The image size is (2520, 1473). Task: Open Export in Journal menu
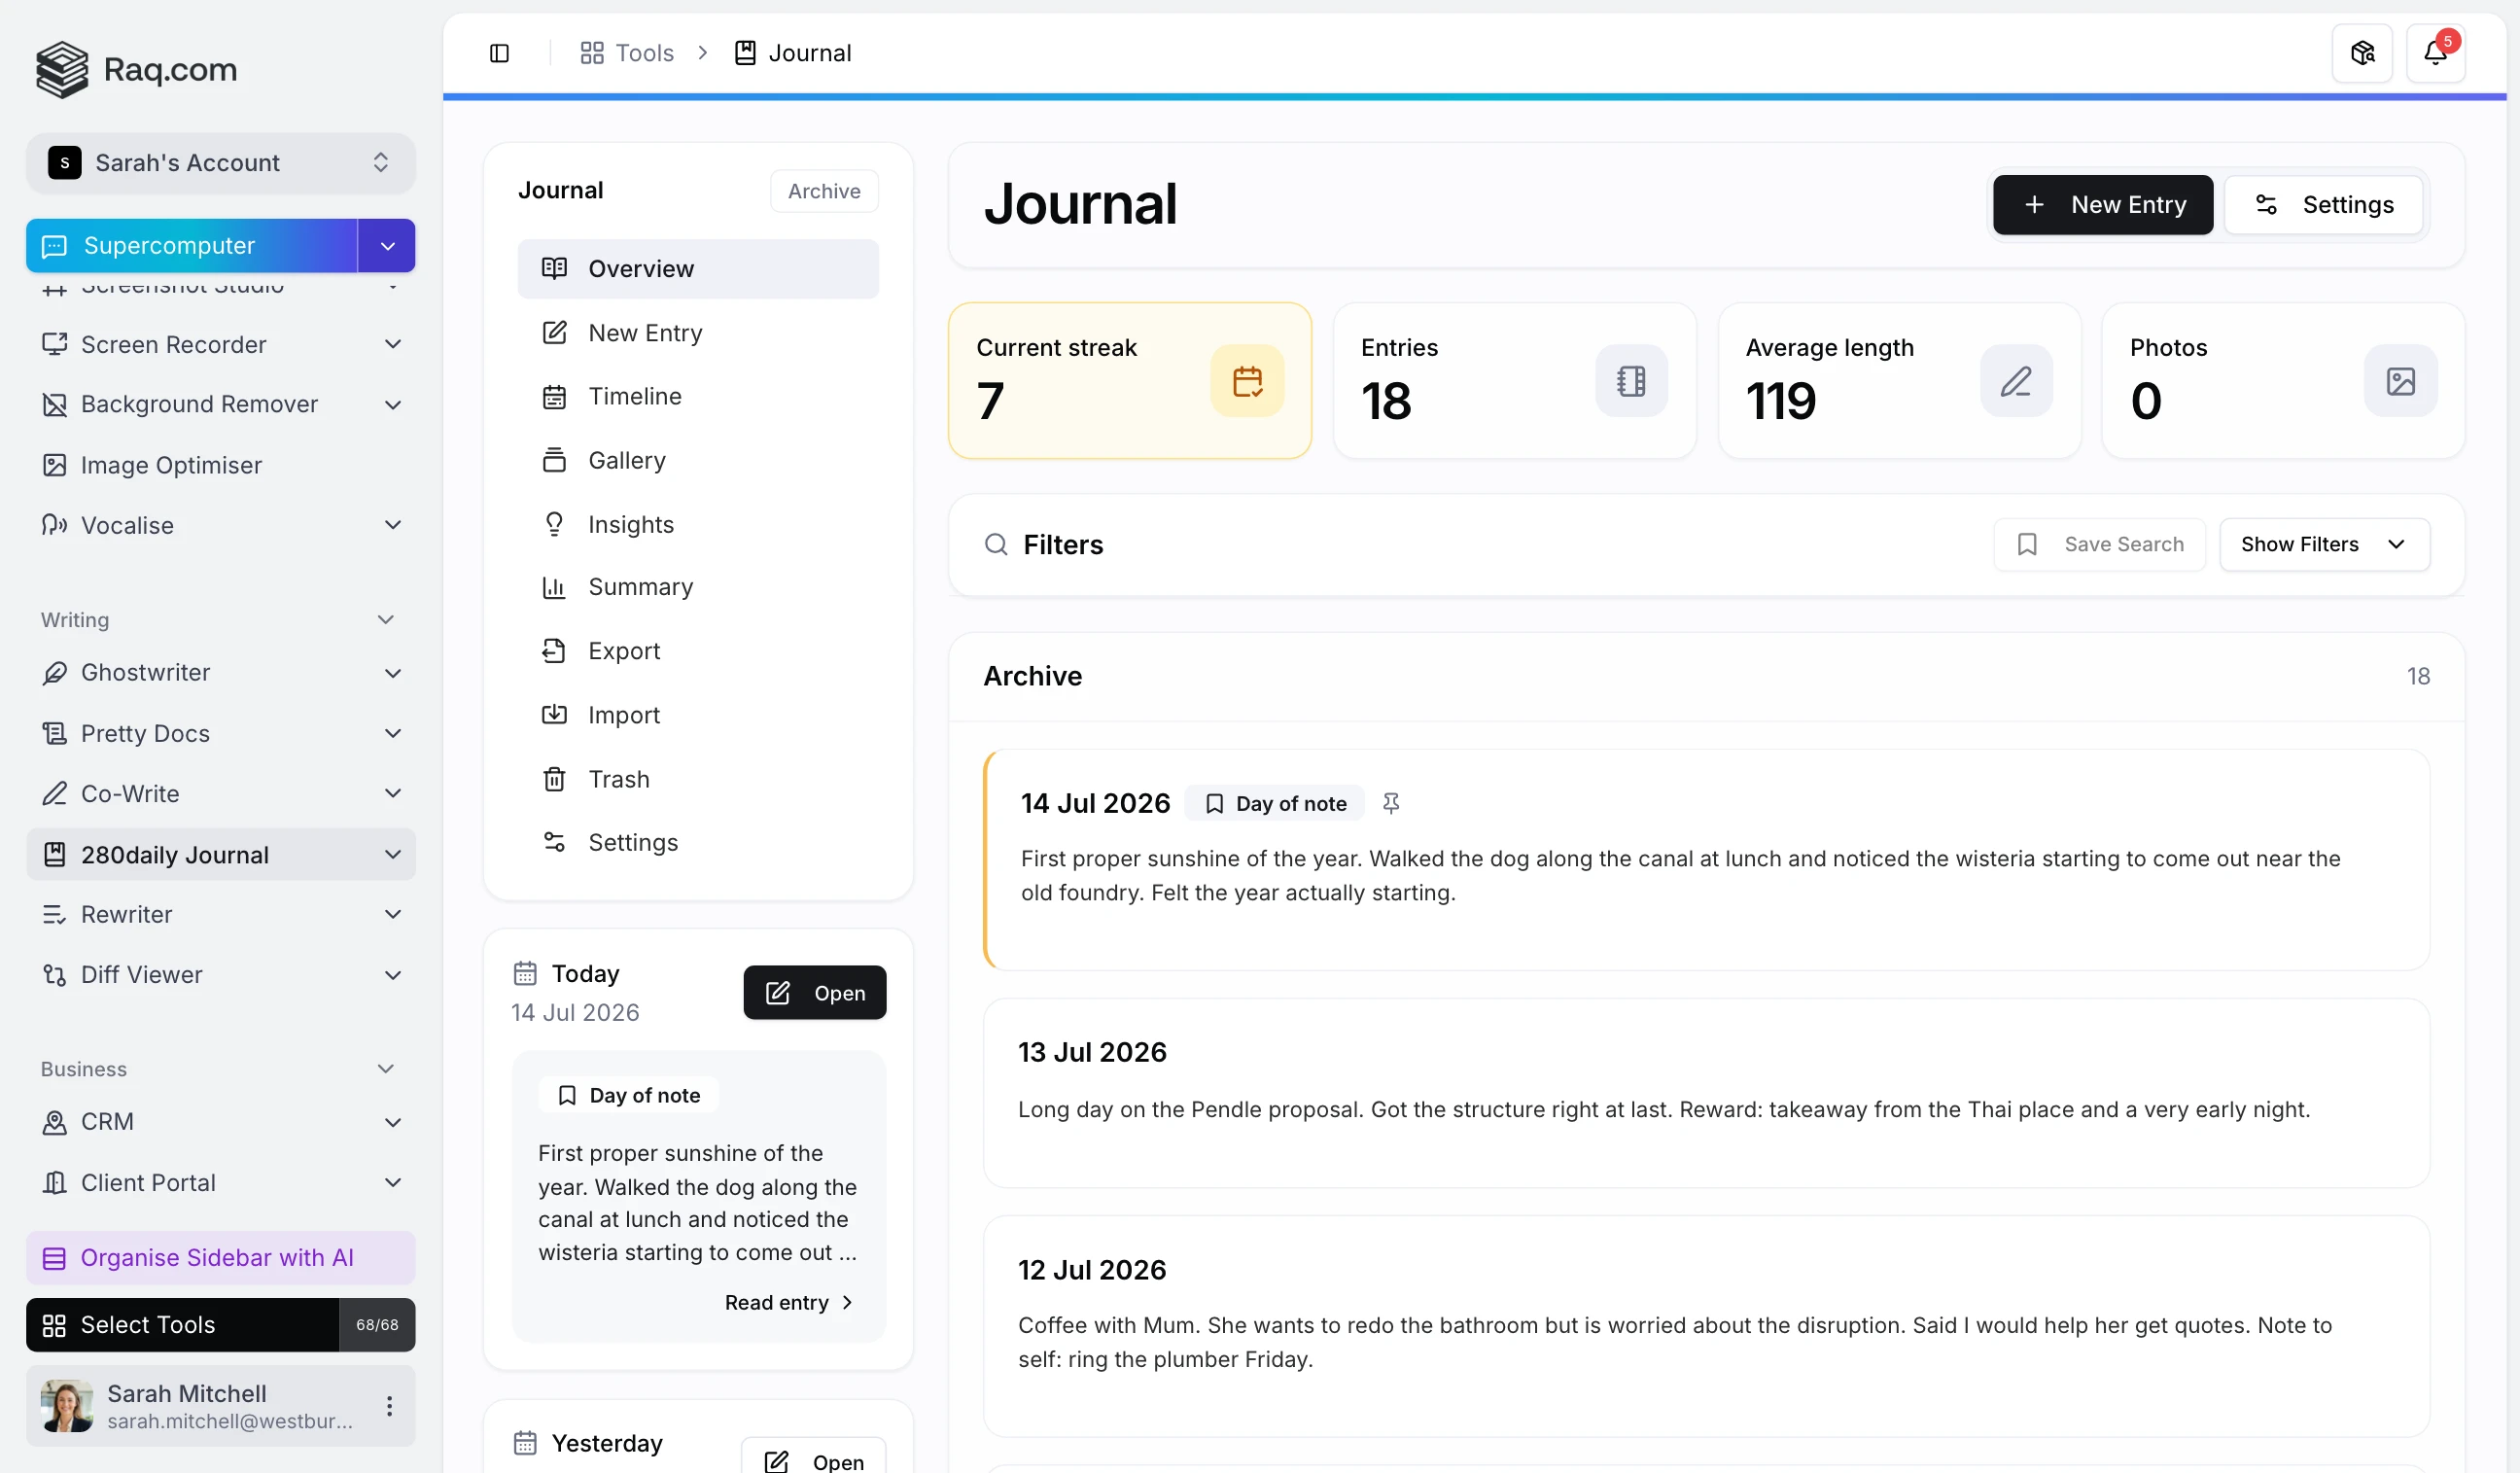(698, 651)
